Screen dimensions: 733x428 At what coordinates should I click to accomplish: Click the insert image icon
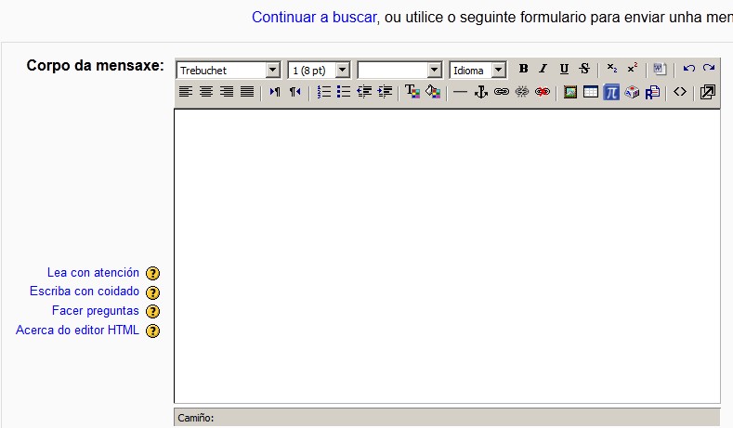point(570,92)
